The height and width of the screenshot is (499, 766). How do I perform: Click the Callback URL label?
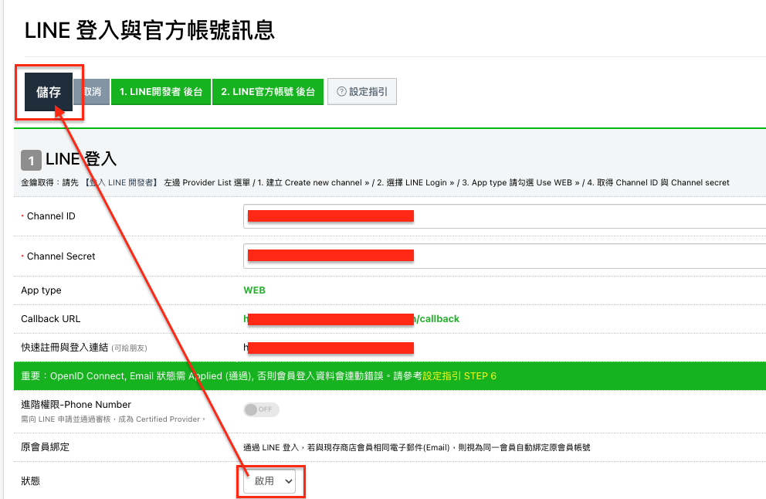click(51, 319)
